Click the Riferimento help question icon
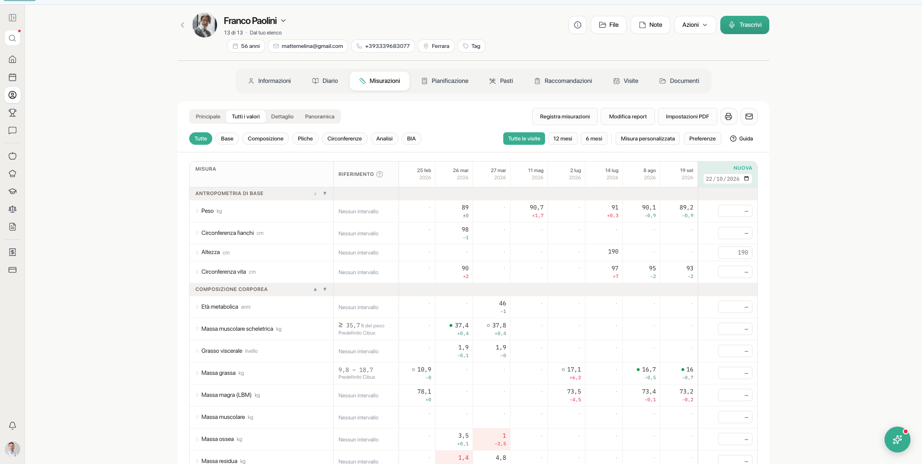The height and width of the screenshot is (464, 922). point(380,174)
